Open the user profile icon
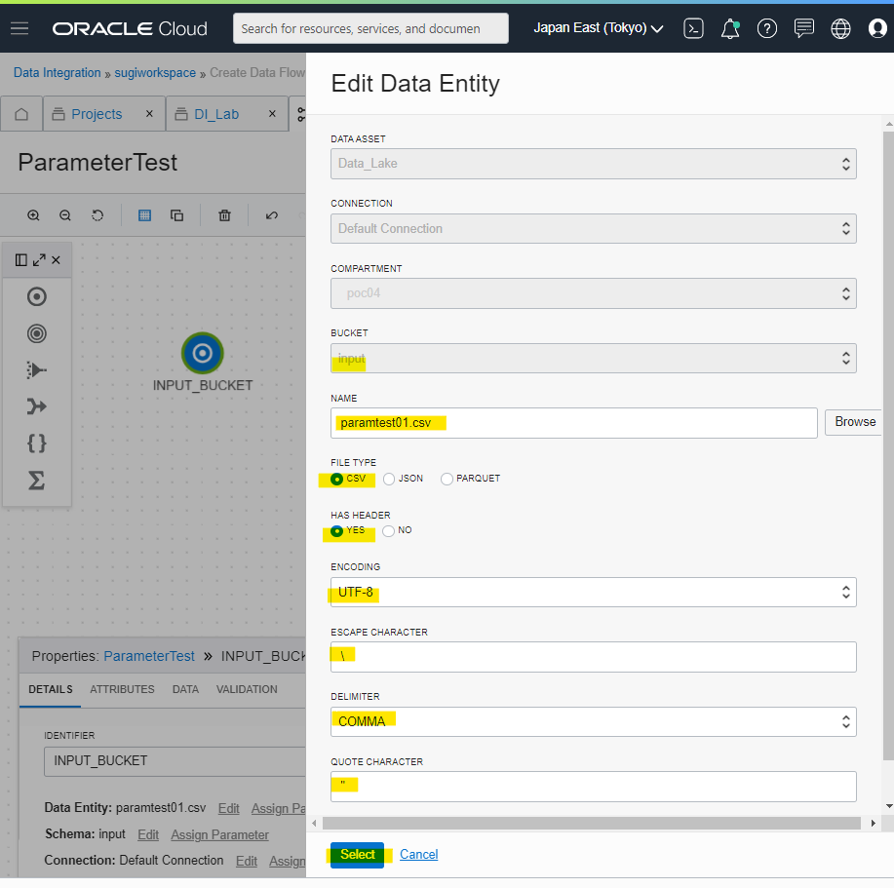 click(876, 28)
